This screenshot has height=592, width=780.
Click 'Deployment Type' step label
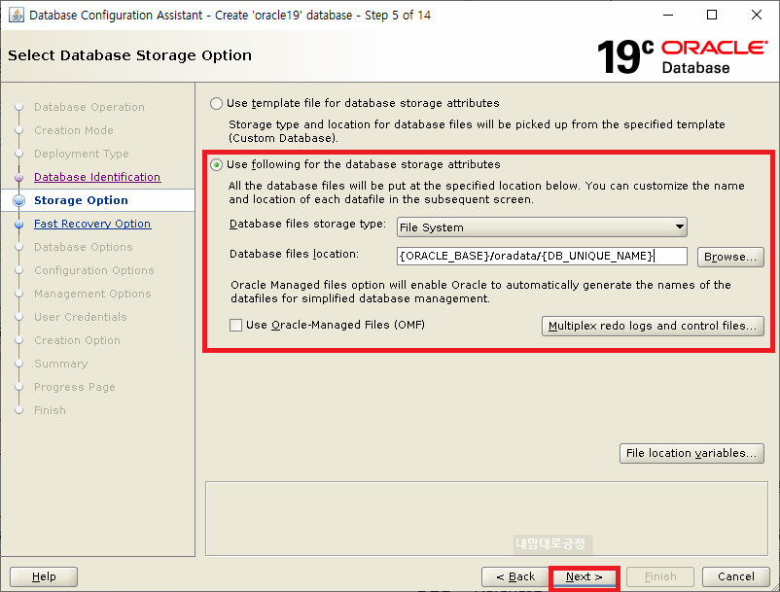(82, 155)
